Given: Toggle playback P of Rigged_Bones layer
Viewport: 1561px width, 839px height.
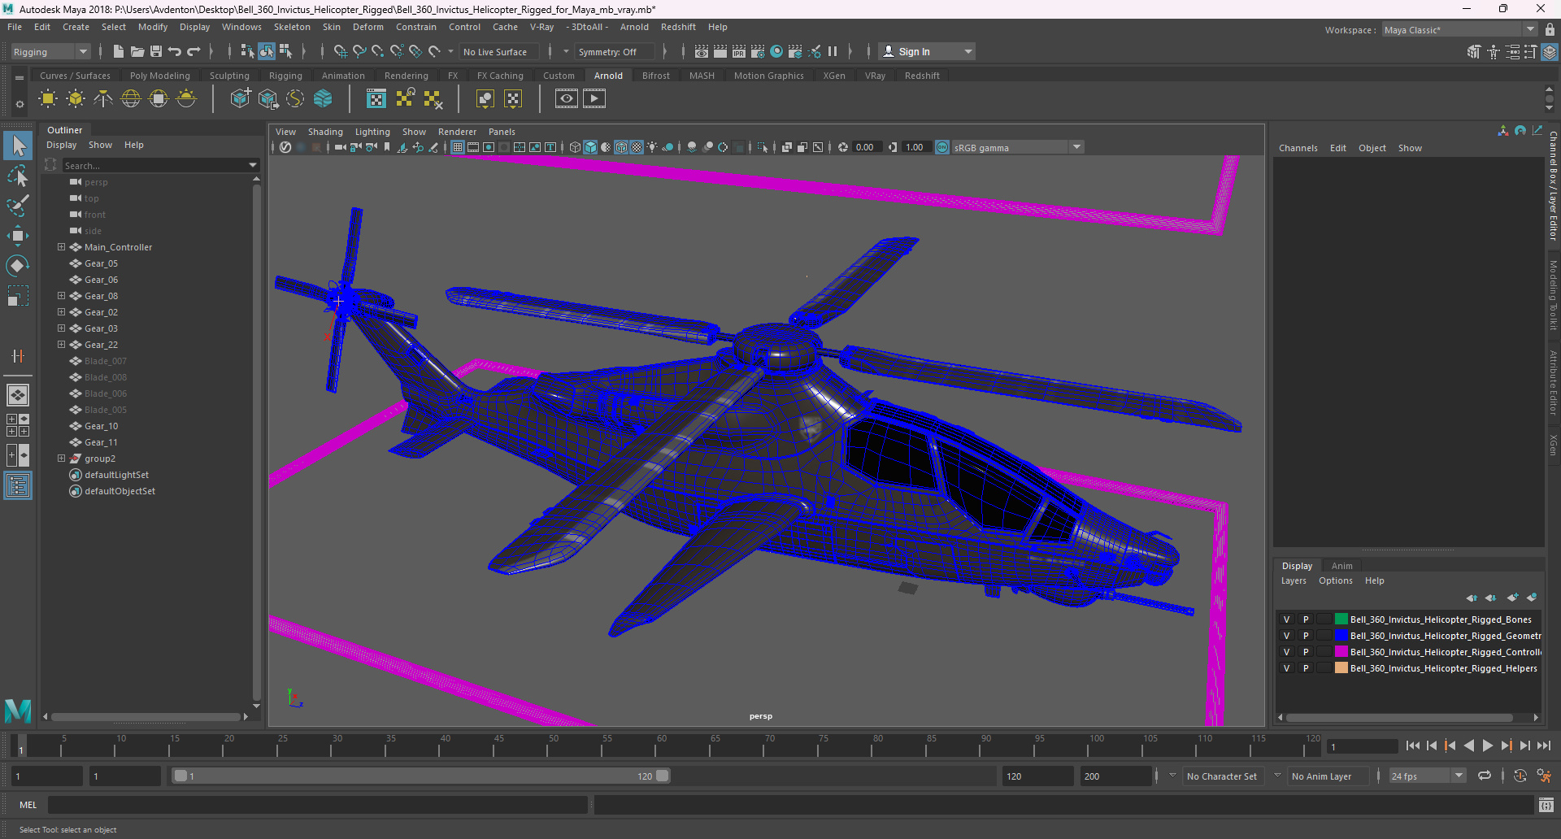Looking at the screenshot, I should pos(1306,619).
